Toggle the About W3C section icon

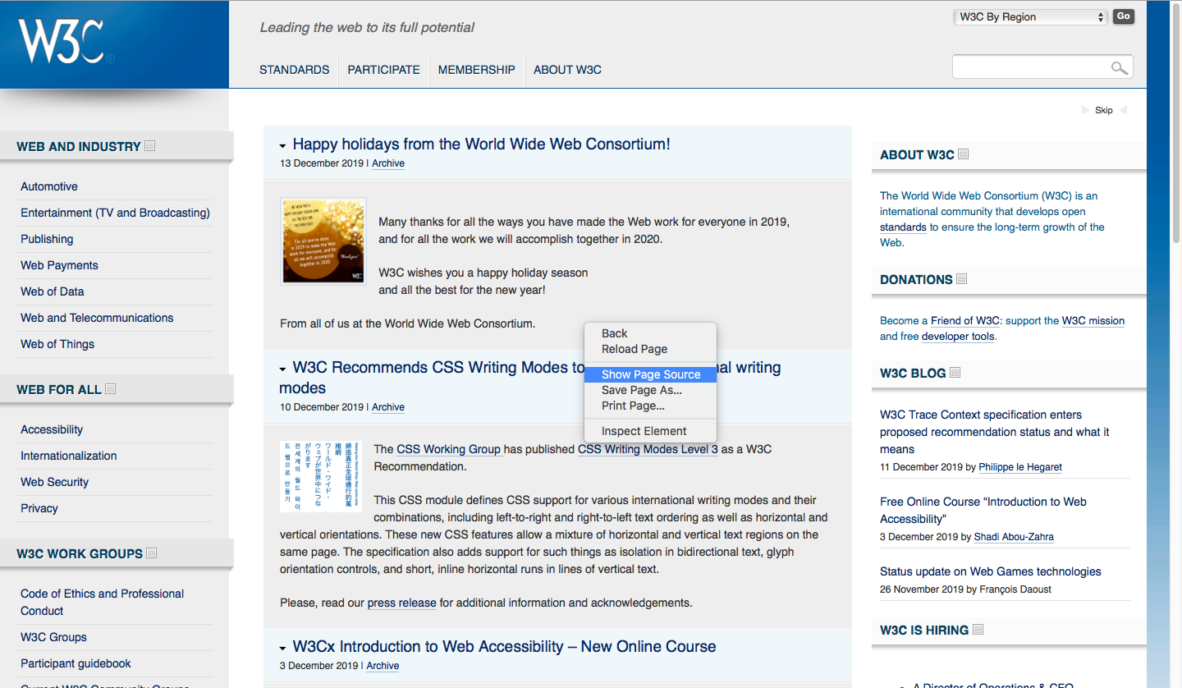coord(964,154)
